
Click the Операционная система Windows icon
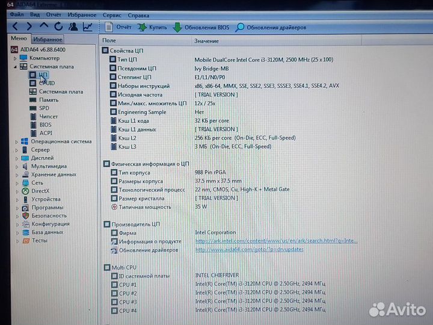25,141
